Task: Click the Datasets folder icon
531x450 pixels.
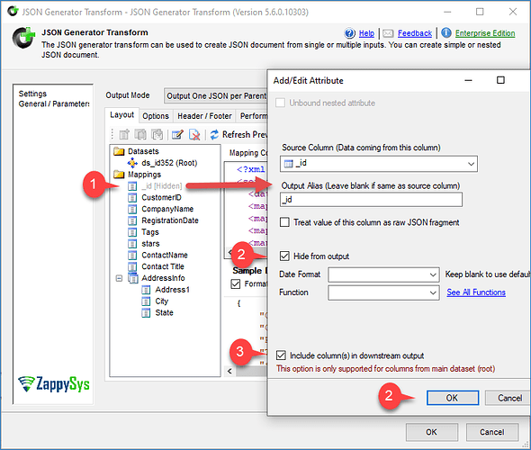Action: coord(119,151)
